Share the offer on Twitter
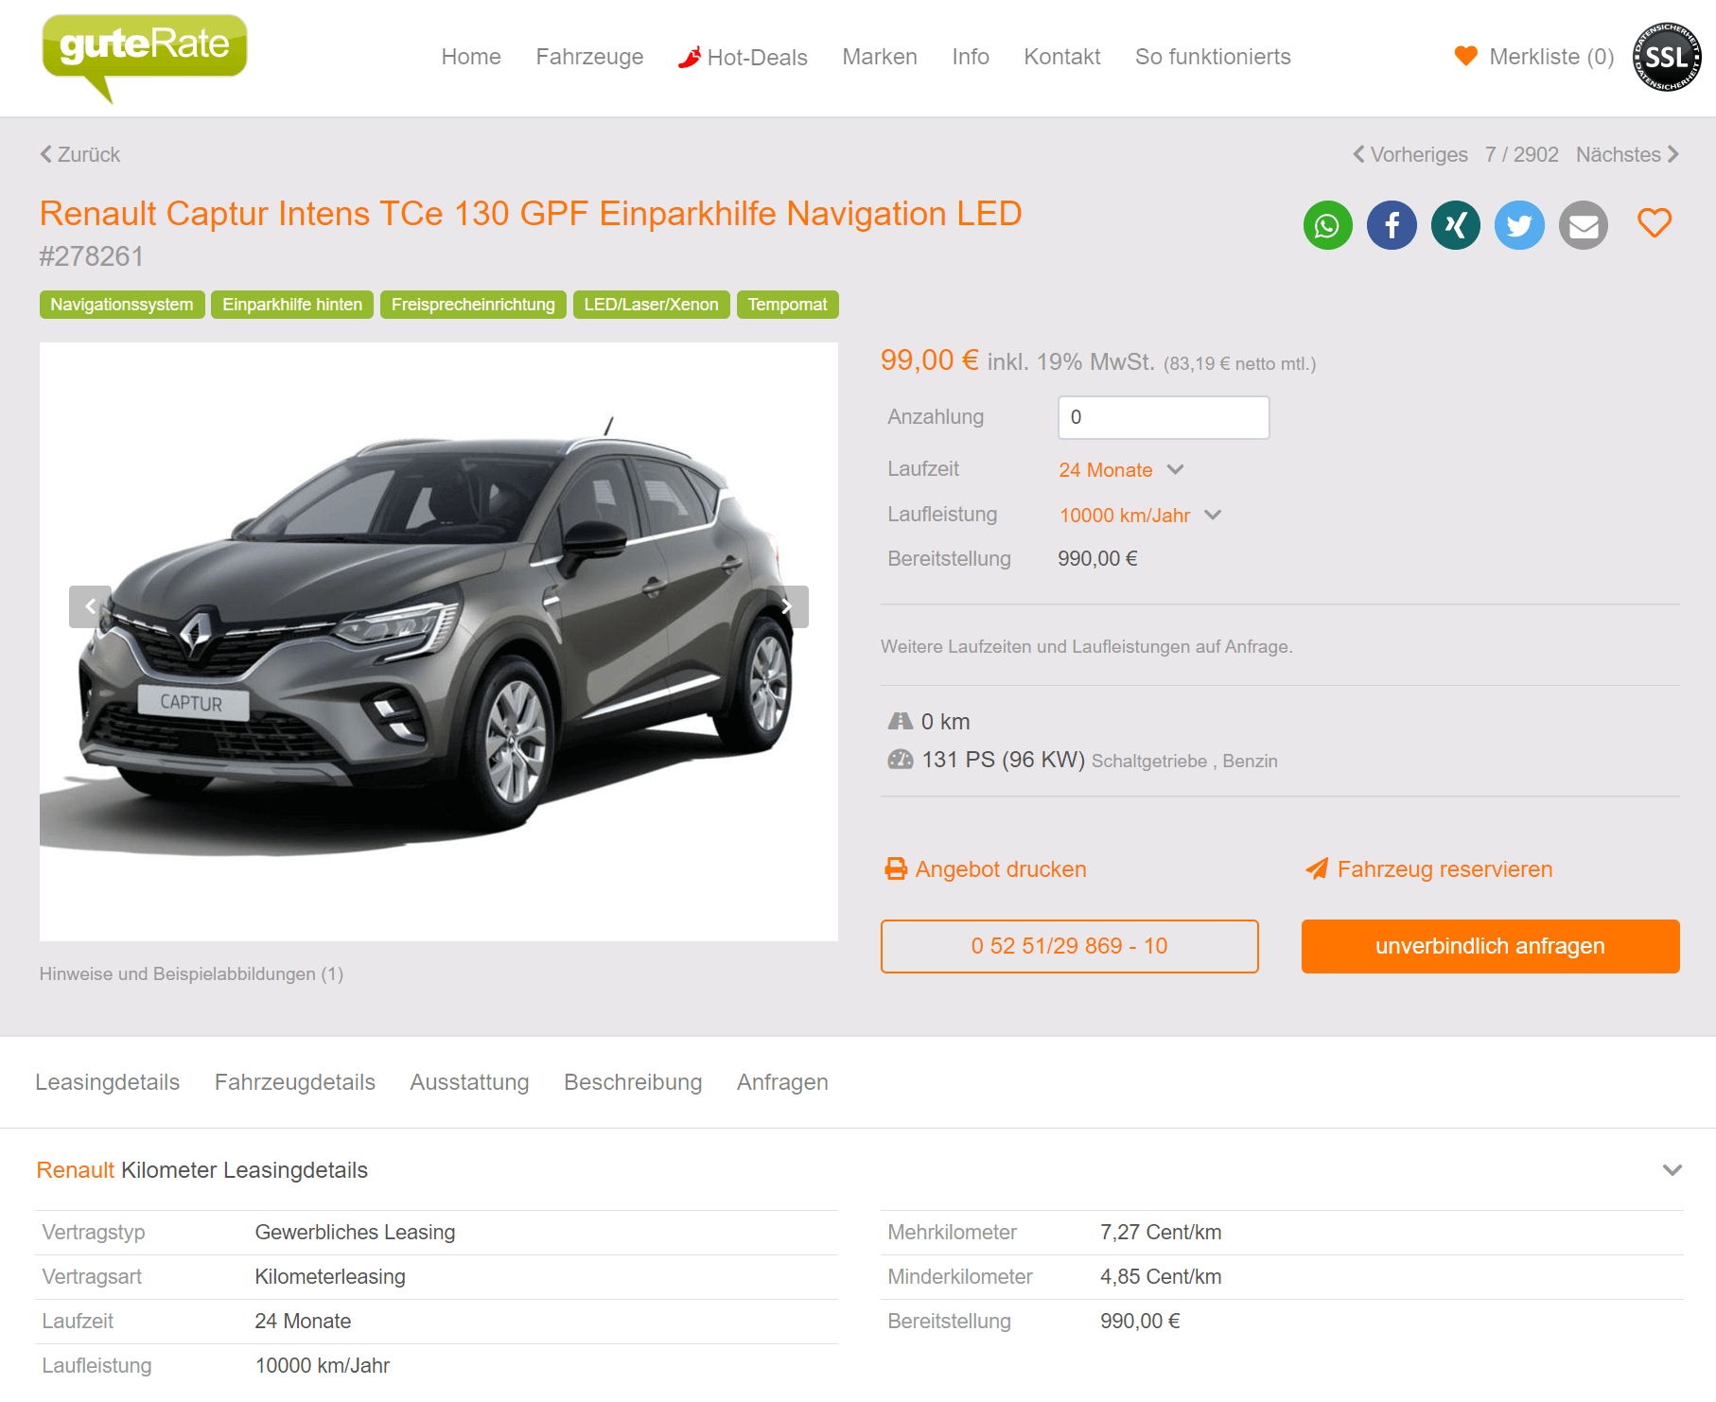This screenshot has width=1716, height=1402. point(1519,225)
